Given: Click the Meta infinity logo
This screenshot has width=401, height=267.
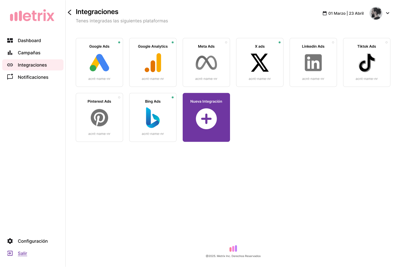Looking at the screenshot, I should click(206, 63).
